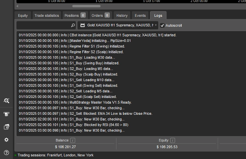246x159 pixels.
Task: Select log line 'S2_Sell: Loading M5 data...'
Action: tap(66, 91)
